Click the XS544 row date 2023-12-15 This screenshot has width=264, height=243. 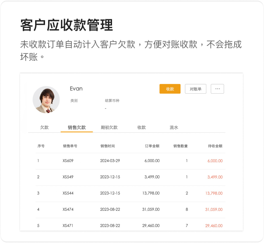pos(110,193)
